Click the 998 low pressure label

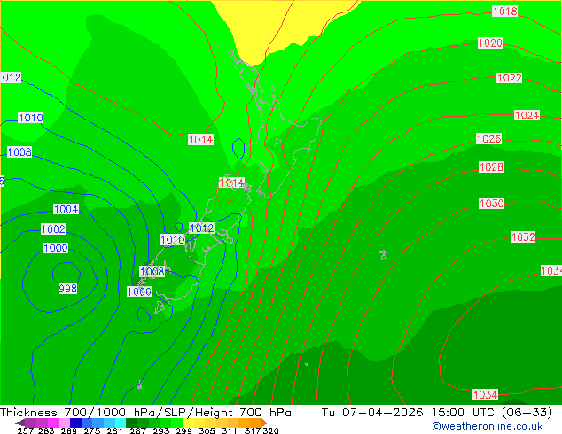[67, 288]
